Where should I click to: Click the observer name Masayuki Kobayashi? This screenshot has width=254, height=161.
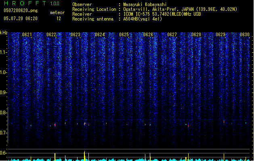pos(145,4)
